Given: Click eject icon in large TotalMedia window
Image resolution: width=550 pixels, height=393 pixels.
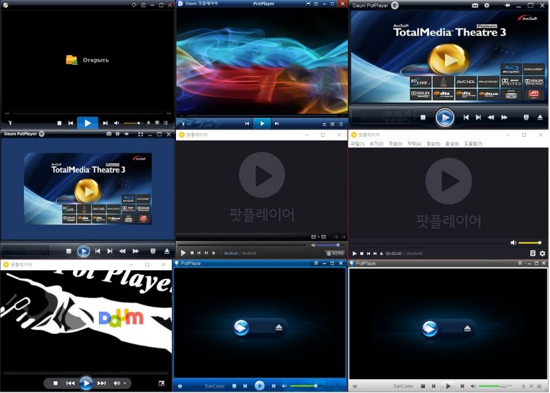Looking at the screenshot, I should 540,117.
